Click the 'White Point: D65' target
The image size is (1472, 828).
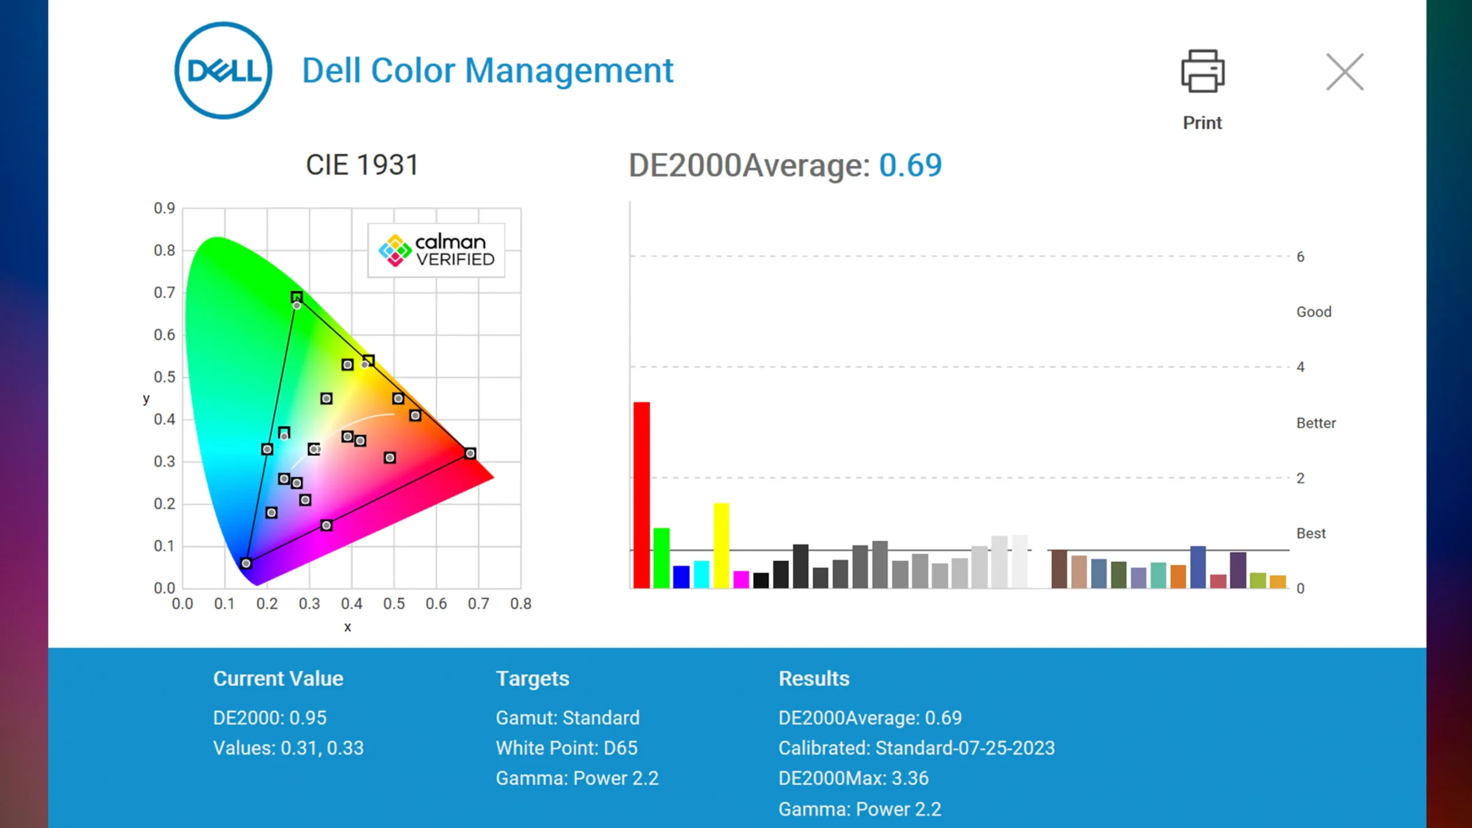(566, 748)
